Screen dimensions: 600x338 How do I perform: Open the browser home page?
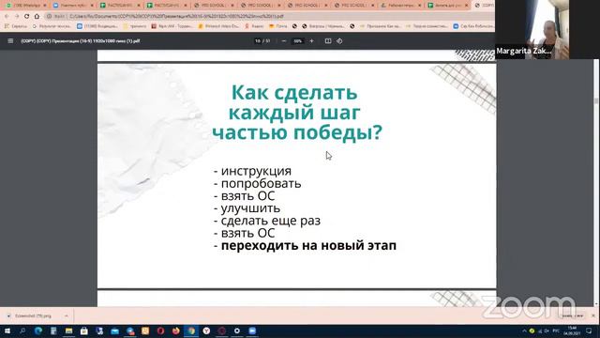tap(37, 17)
